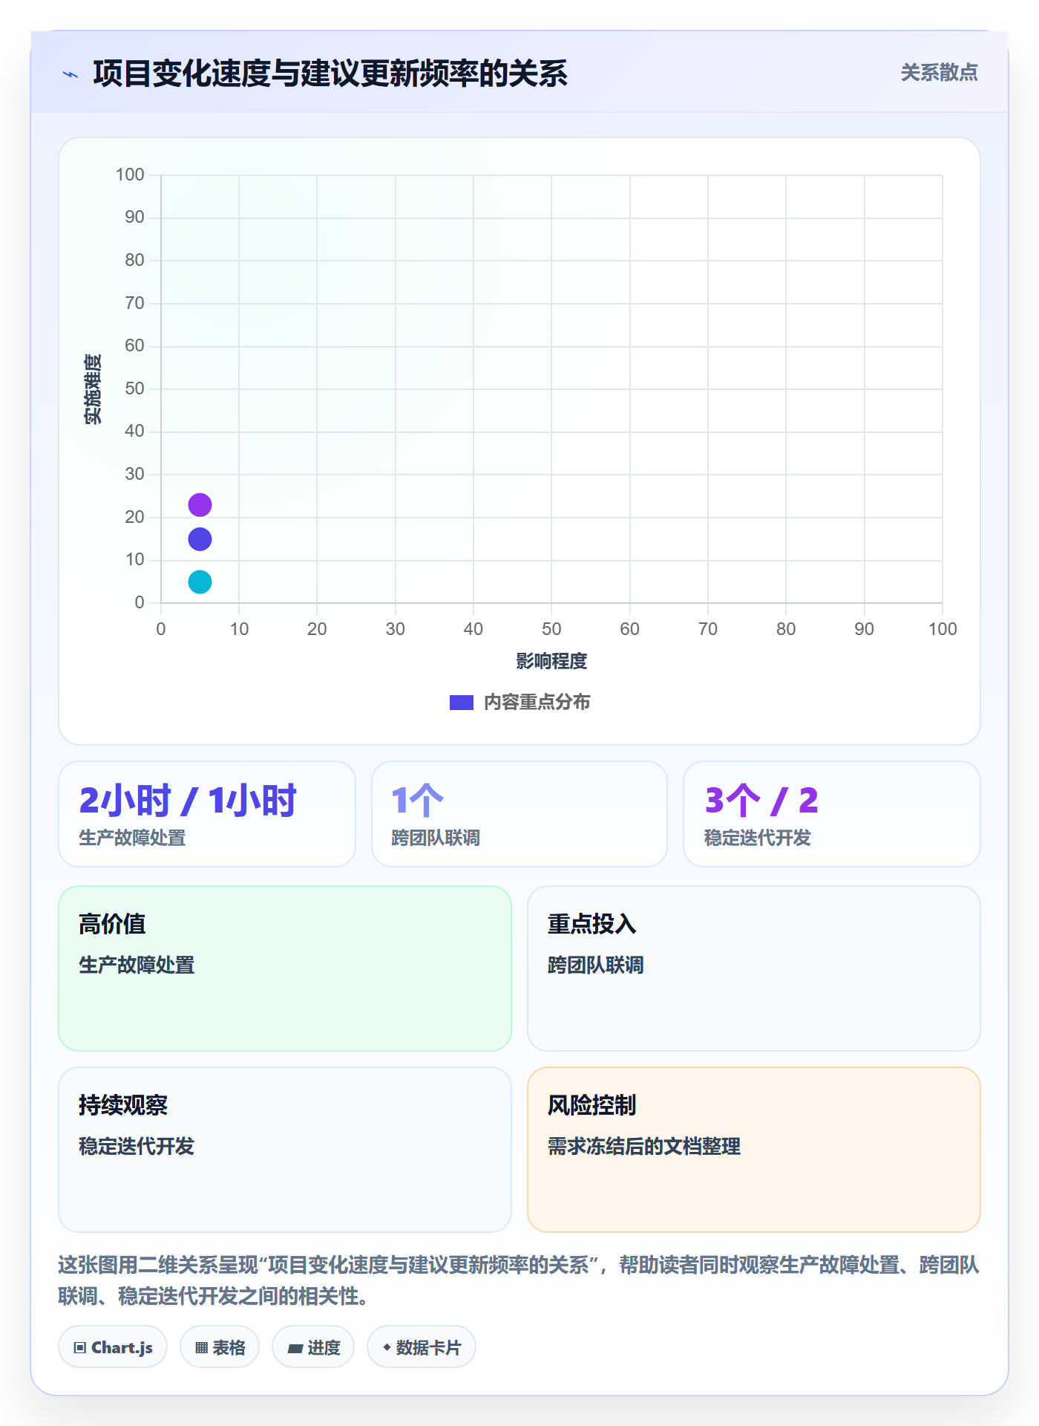
Task: Select the indigo scatter data point
Action: [200, 539]
